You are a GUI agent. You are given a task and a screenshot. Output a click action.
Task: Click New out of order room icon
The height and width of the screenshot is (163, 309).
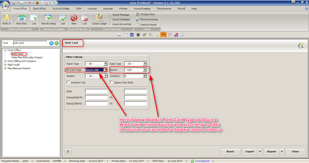[74, 18]
